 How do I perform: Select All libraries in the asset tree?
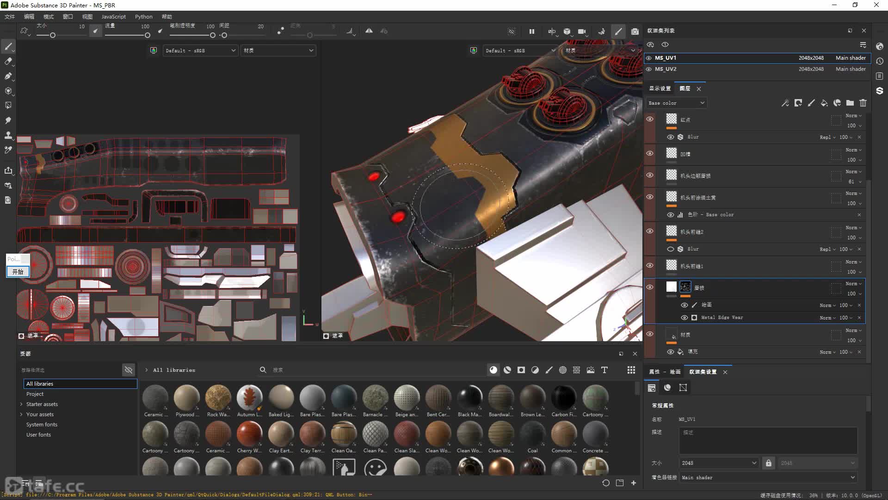(80, 384)
